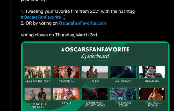Viewport: 174px width, 111px height.
Task: Click the MINAMATA caption label
Action: point(152,81)
